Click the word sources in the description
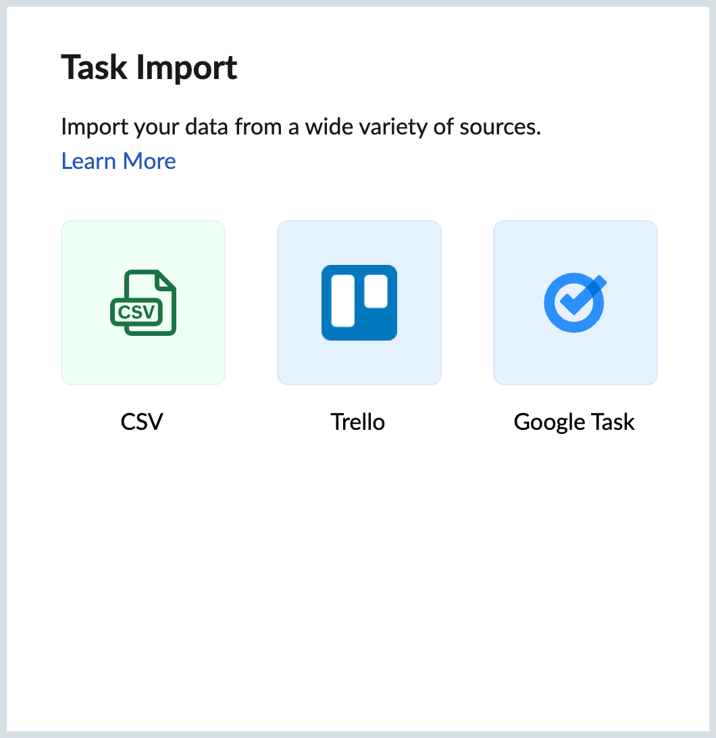Screen dimensions: 716x738 500,127
